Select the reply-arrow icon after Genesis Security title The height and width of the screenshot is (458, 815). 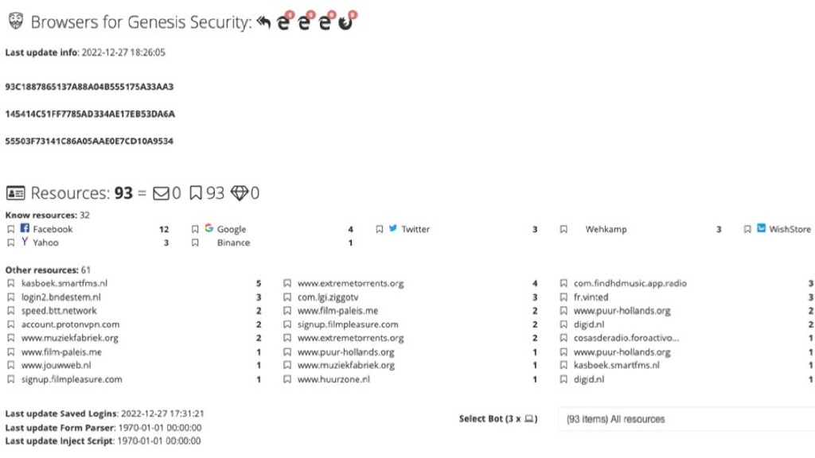click(263, 21)
